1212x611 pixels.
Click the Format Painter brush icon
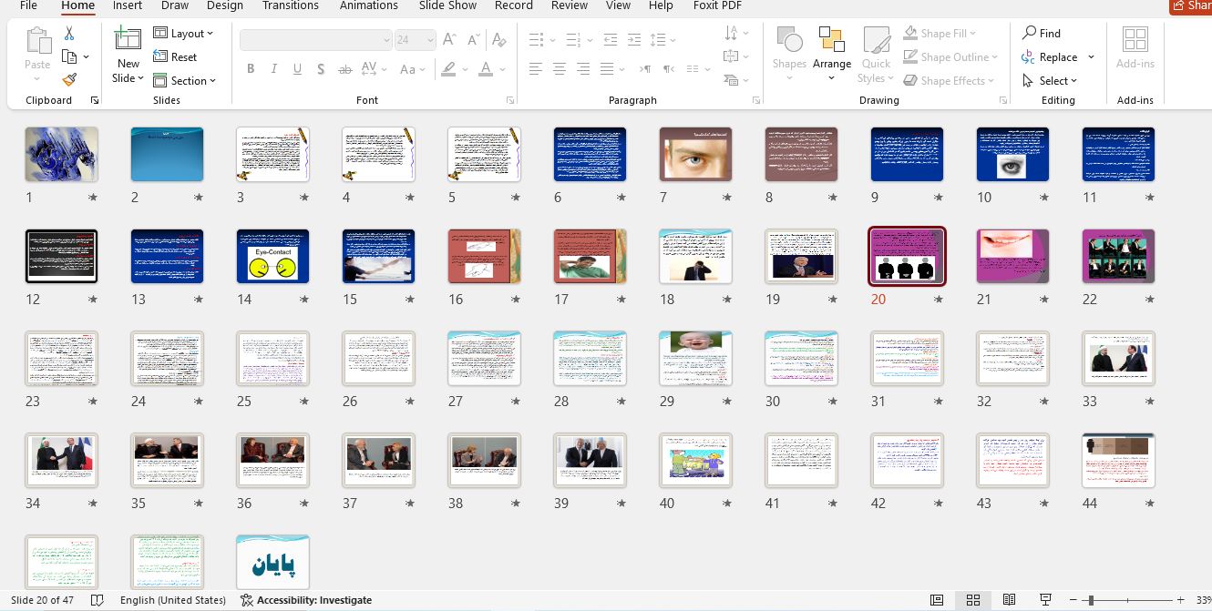tap(69, 80)
